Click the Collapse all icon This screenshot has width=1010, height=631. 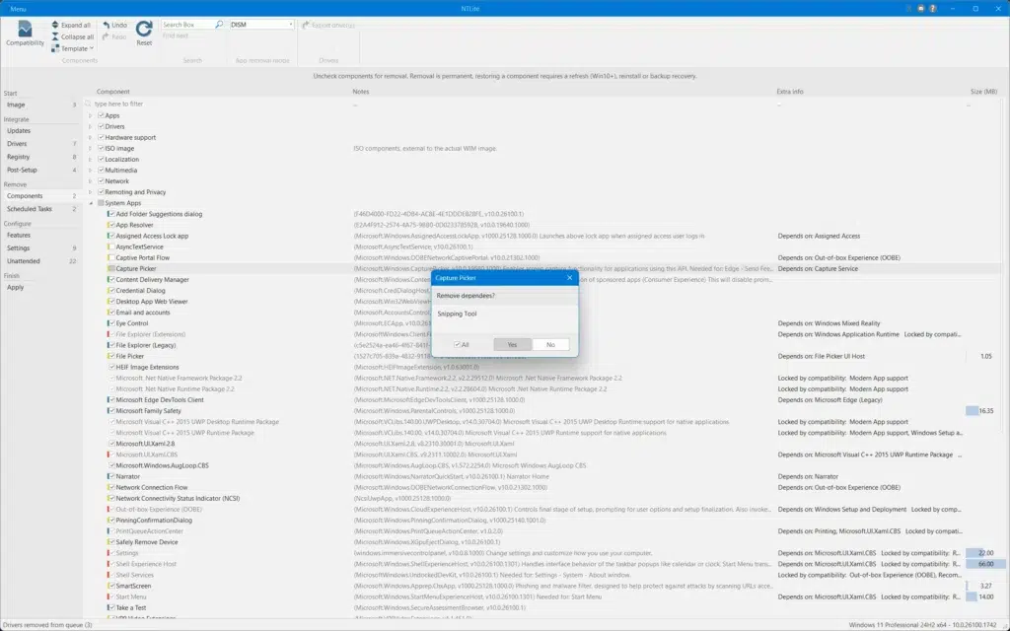[x=55, y=36]
